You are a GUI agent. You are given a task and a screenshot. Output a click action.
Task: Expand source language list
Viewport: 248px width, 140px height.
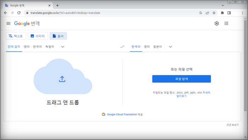click(x=63, y=47)
